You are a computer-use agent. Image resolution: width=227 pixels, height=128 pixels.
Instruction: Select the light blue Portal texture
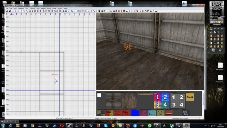click(x=152, y=113)
